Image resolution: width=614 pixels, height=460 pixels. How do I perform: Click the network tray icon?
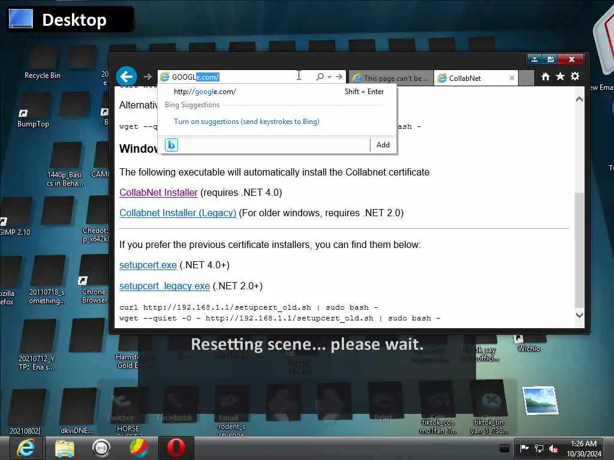coord(539,448)
